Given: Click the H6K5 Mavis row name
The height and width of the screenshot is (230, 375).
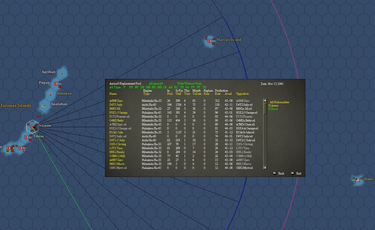Looking at the screenshot, I should coord(117,164).
